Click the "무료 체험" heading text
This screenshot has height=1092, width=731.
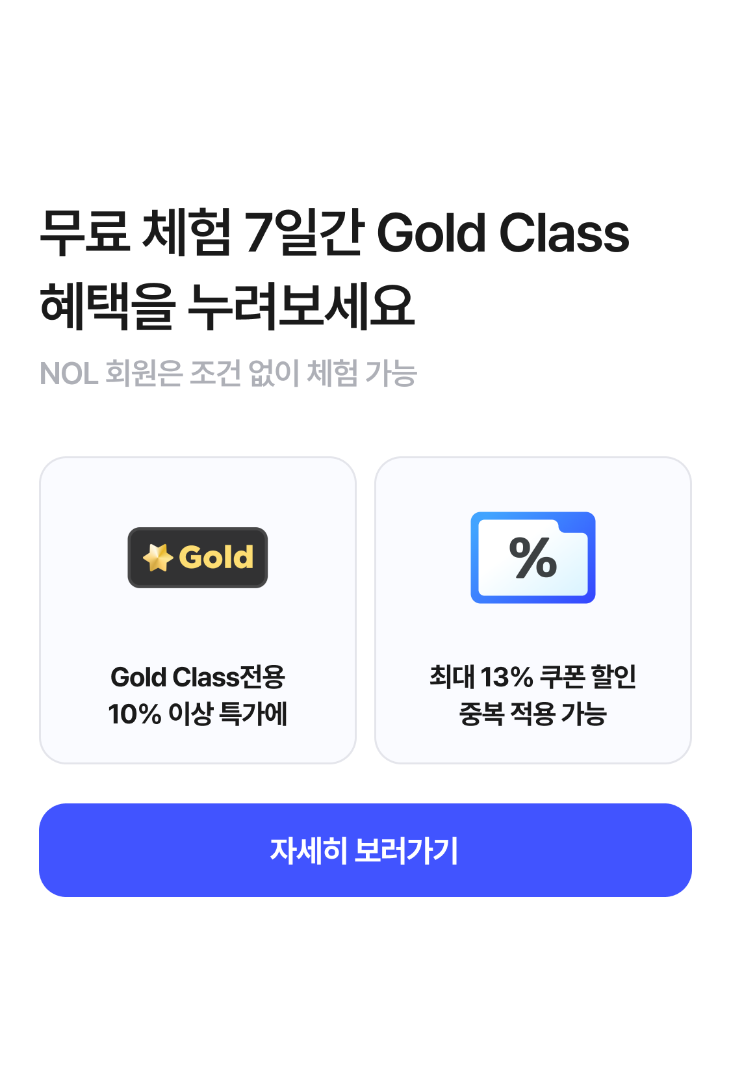click(x=135, y=233)
